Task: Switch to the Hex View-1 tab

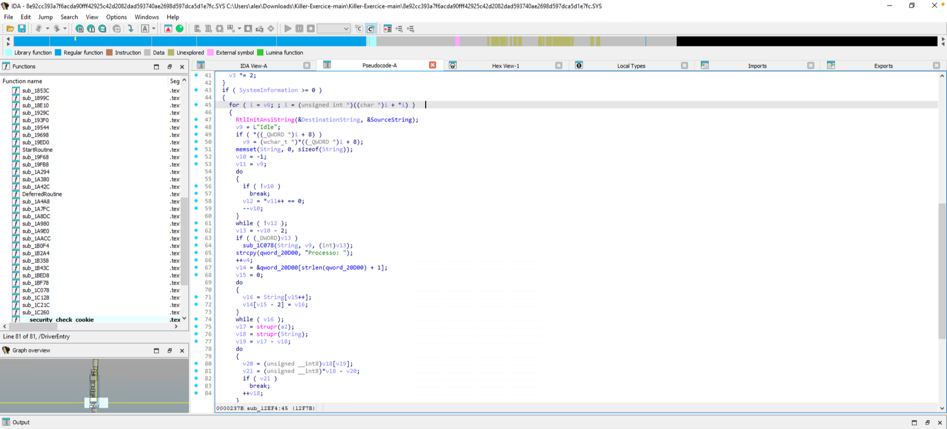Action: click(506, 66)
